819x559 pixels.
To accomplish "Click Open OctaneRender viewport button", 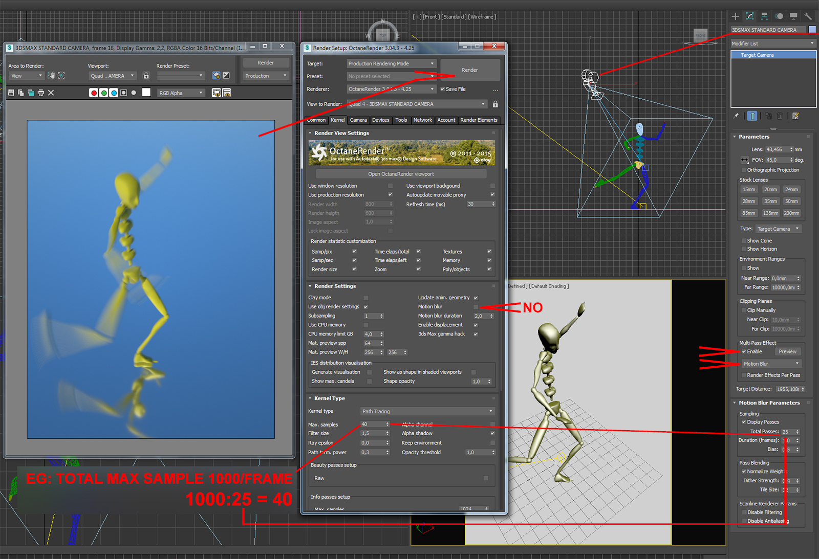I will 401,174.
